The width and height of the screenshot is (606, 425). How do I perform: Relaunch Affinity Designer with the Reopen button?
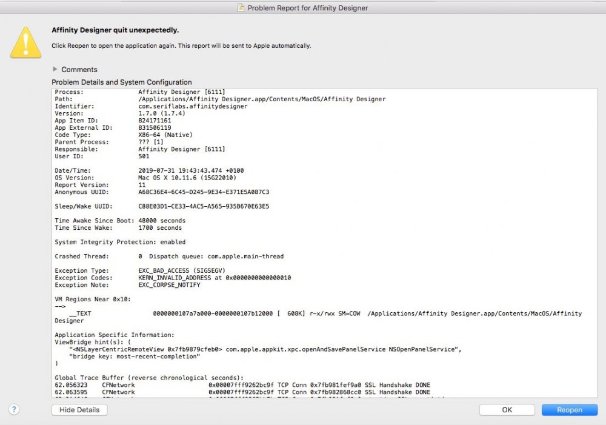point(568,410)
